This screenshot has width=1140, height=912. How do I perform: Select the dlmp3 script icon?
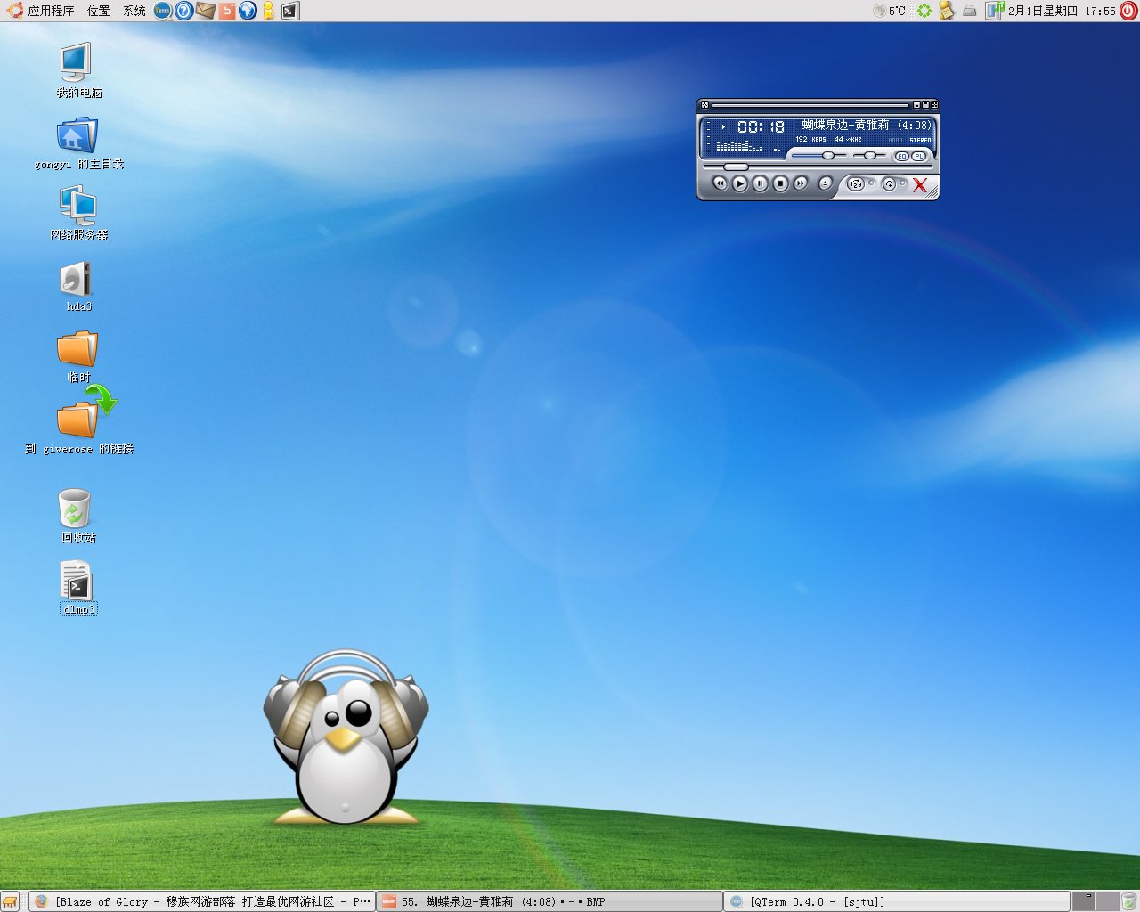click(x=78, y=588)
